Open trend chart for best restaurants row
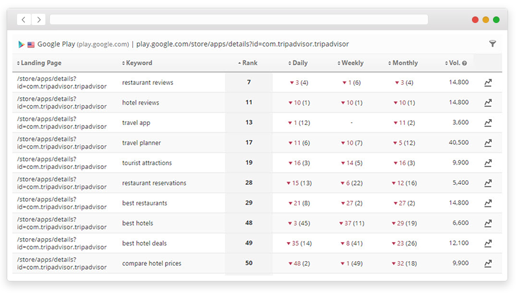 point(488,203)
